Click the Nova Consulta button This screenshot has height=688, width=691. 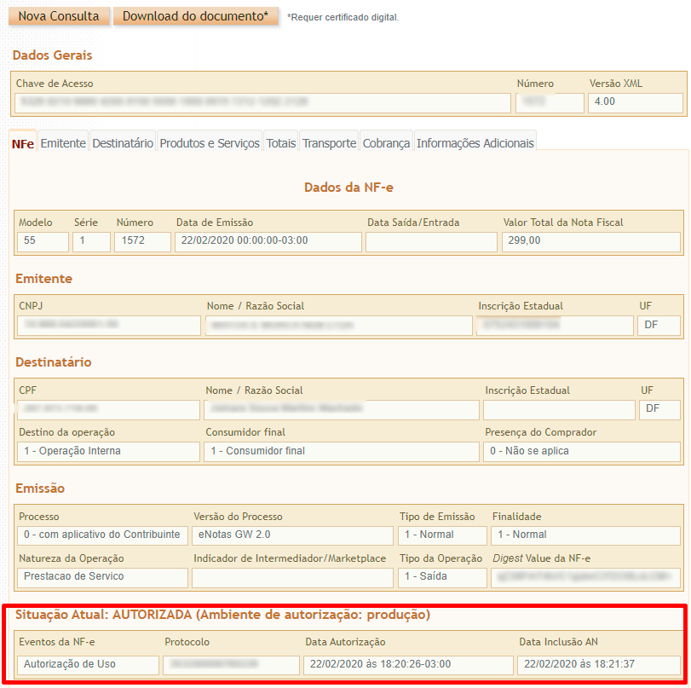[x=59, y=16]
